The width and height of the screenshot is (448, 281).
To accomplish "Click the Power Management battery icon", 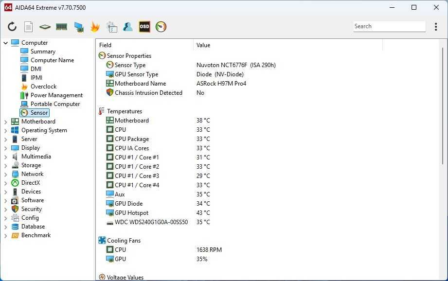I will (24, 95).
